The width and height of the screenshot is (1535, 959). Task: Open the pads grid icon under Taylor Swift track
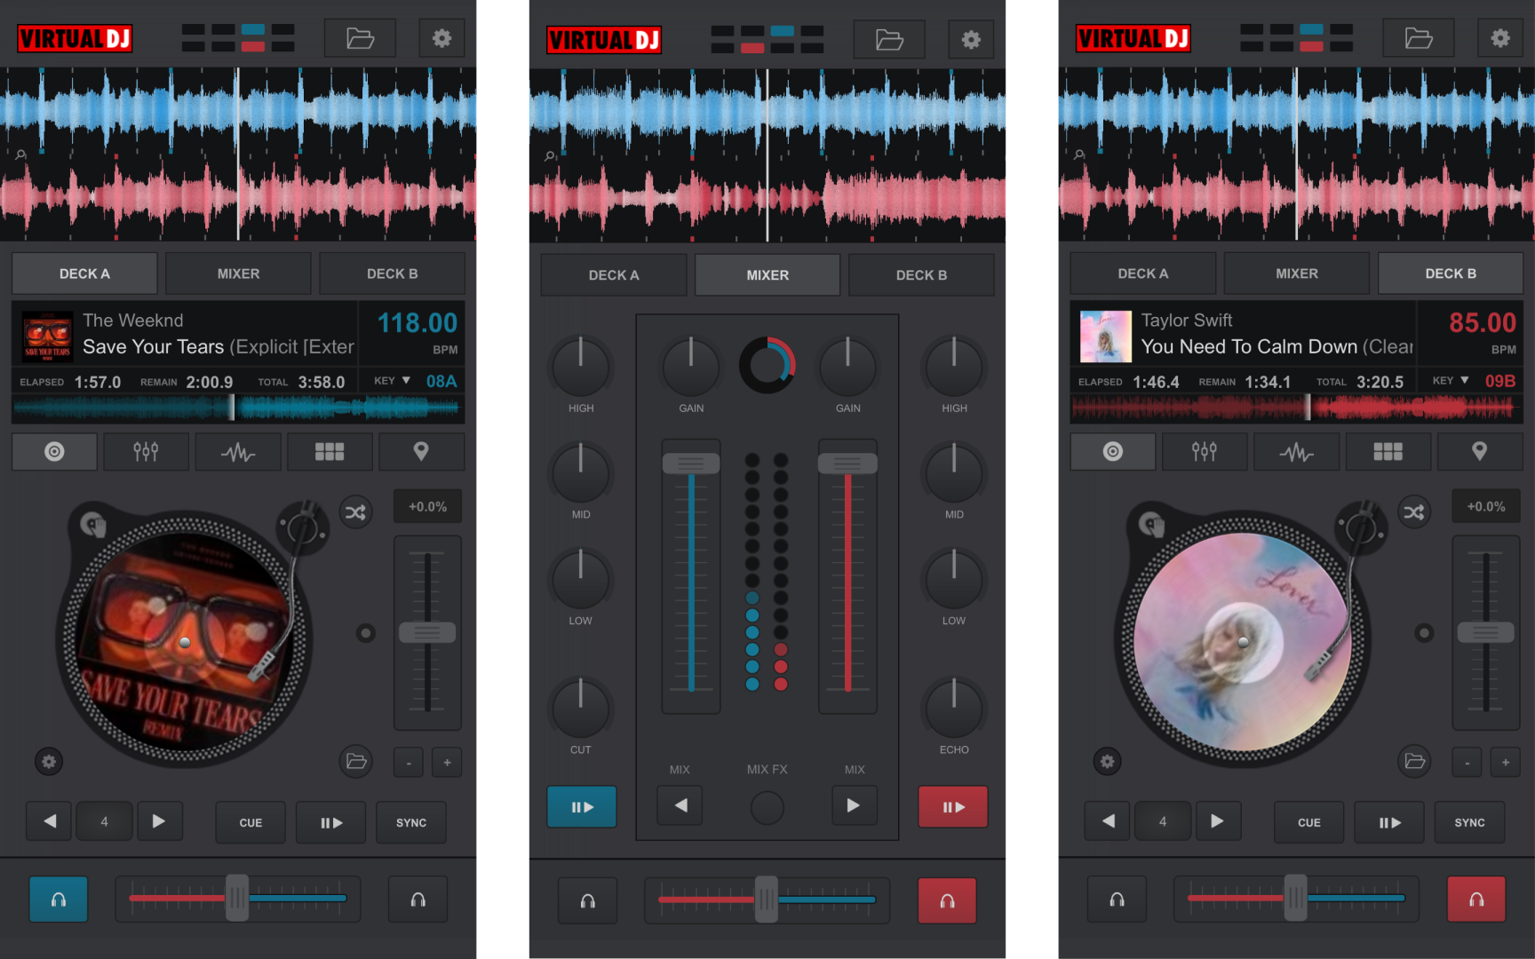tap(1388, 452)
